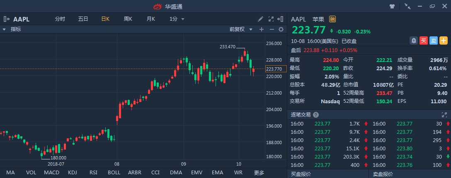Click the pencil drawing tool icon
Screen dimensions: 451x178
[x=260, y=19]
